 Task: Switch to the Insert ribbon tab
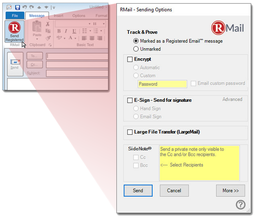coord(58,16)
